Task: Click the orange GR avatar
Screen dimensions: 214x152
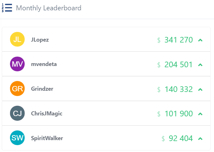Action: coord(17,89)
